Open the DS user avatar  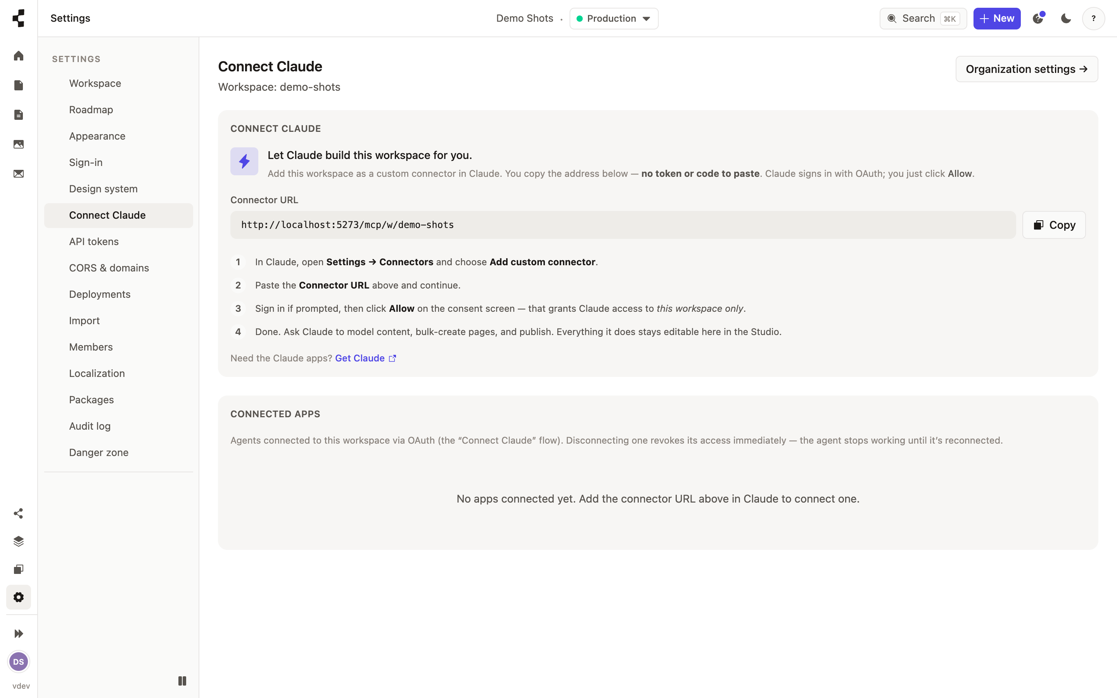coord(19,662)
